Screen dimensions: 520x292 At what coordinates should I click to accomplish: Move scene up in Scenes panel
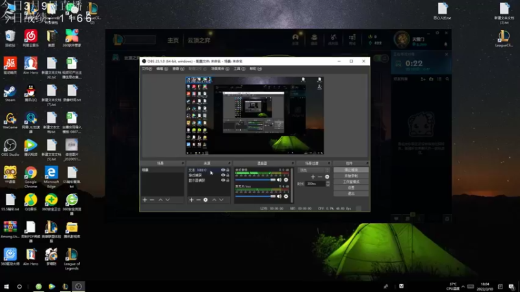click(161, 200)
